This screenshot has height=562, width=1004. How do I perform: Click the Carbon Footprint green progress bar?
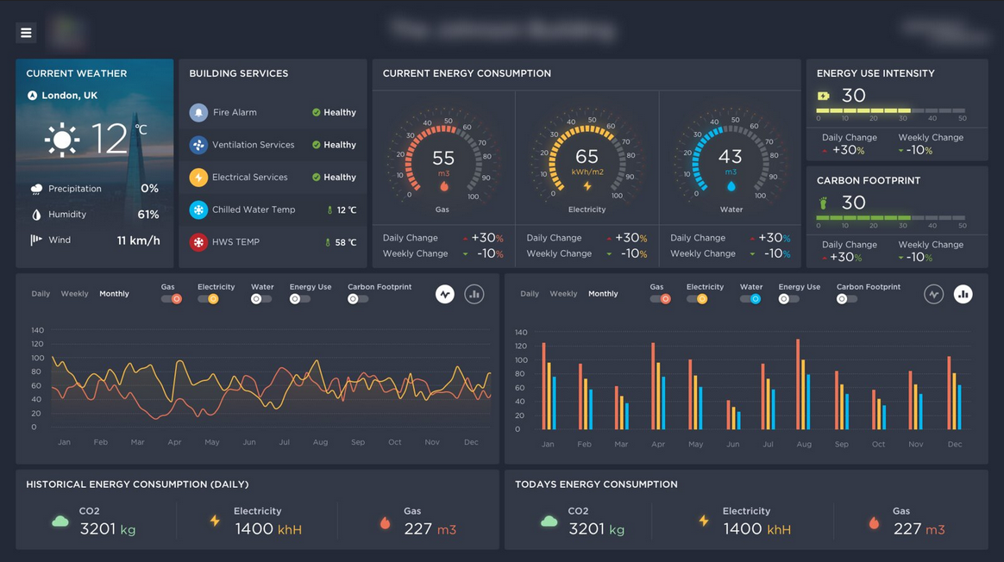[891, 218]
